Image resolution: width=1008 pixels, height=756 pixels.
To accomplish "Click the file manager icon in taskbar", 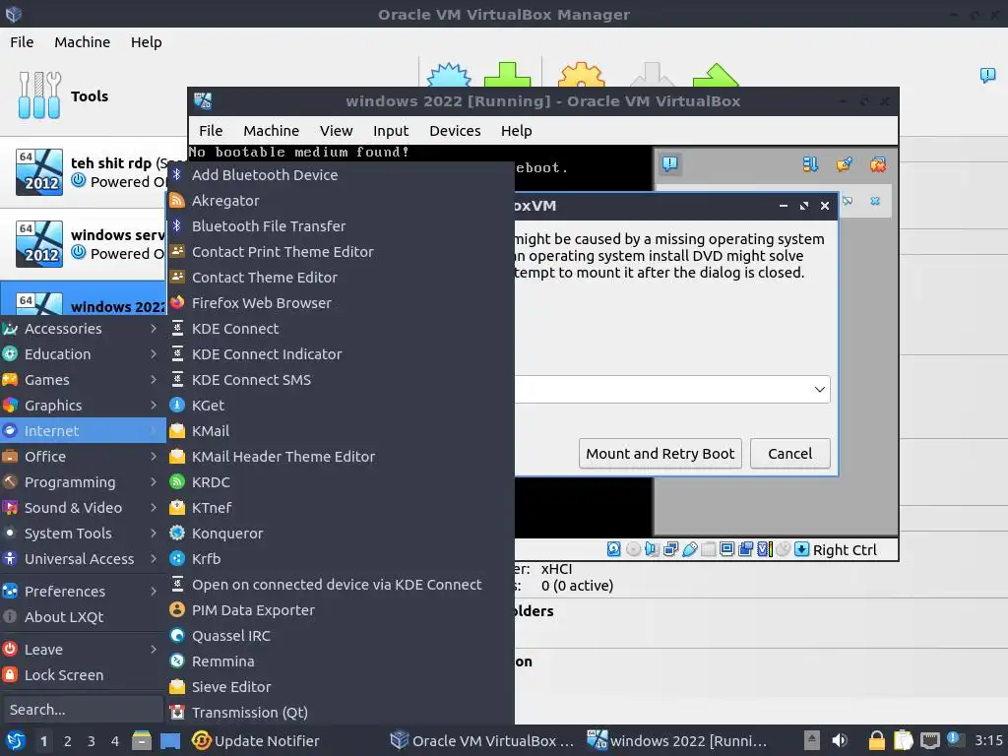I will point(142,740).
